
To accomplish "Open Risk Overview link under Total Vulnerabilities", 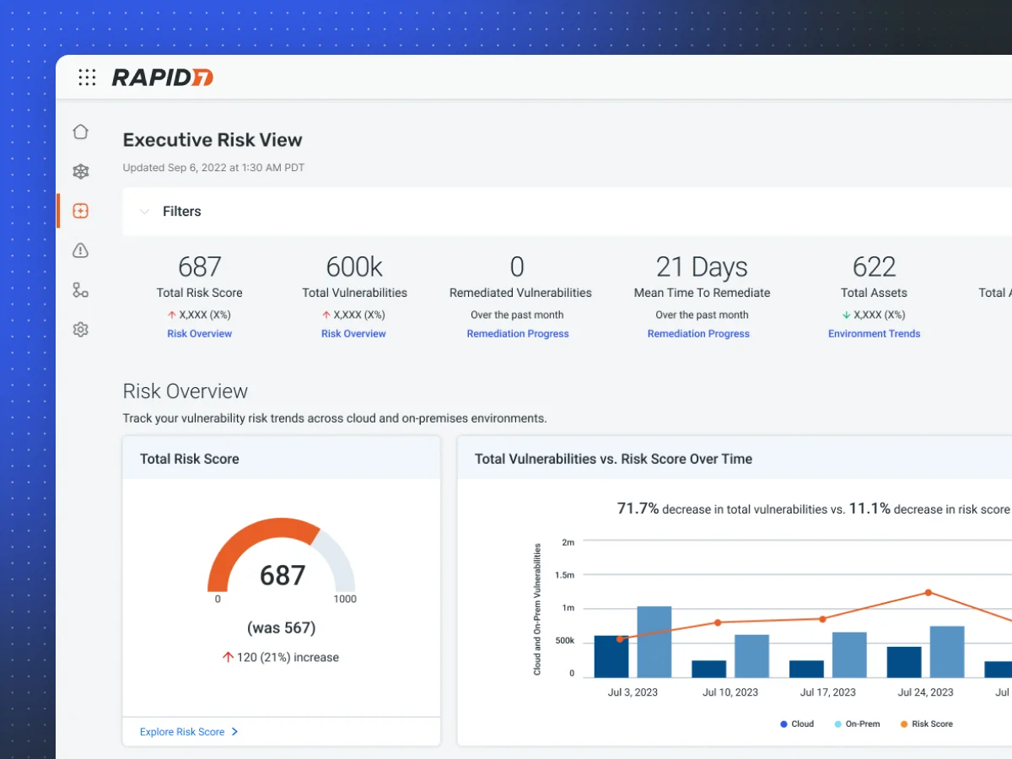I will point(353,334).
